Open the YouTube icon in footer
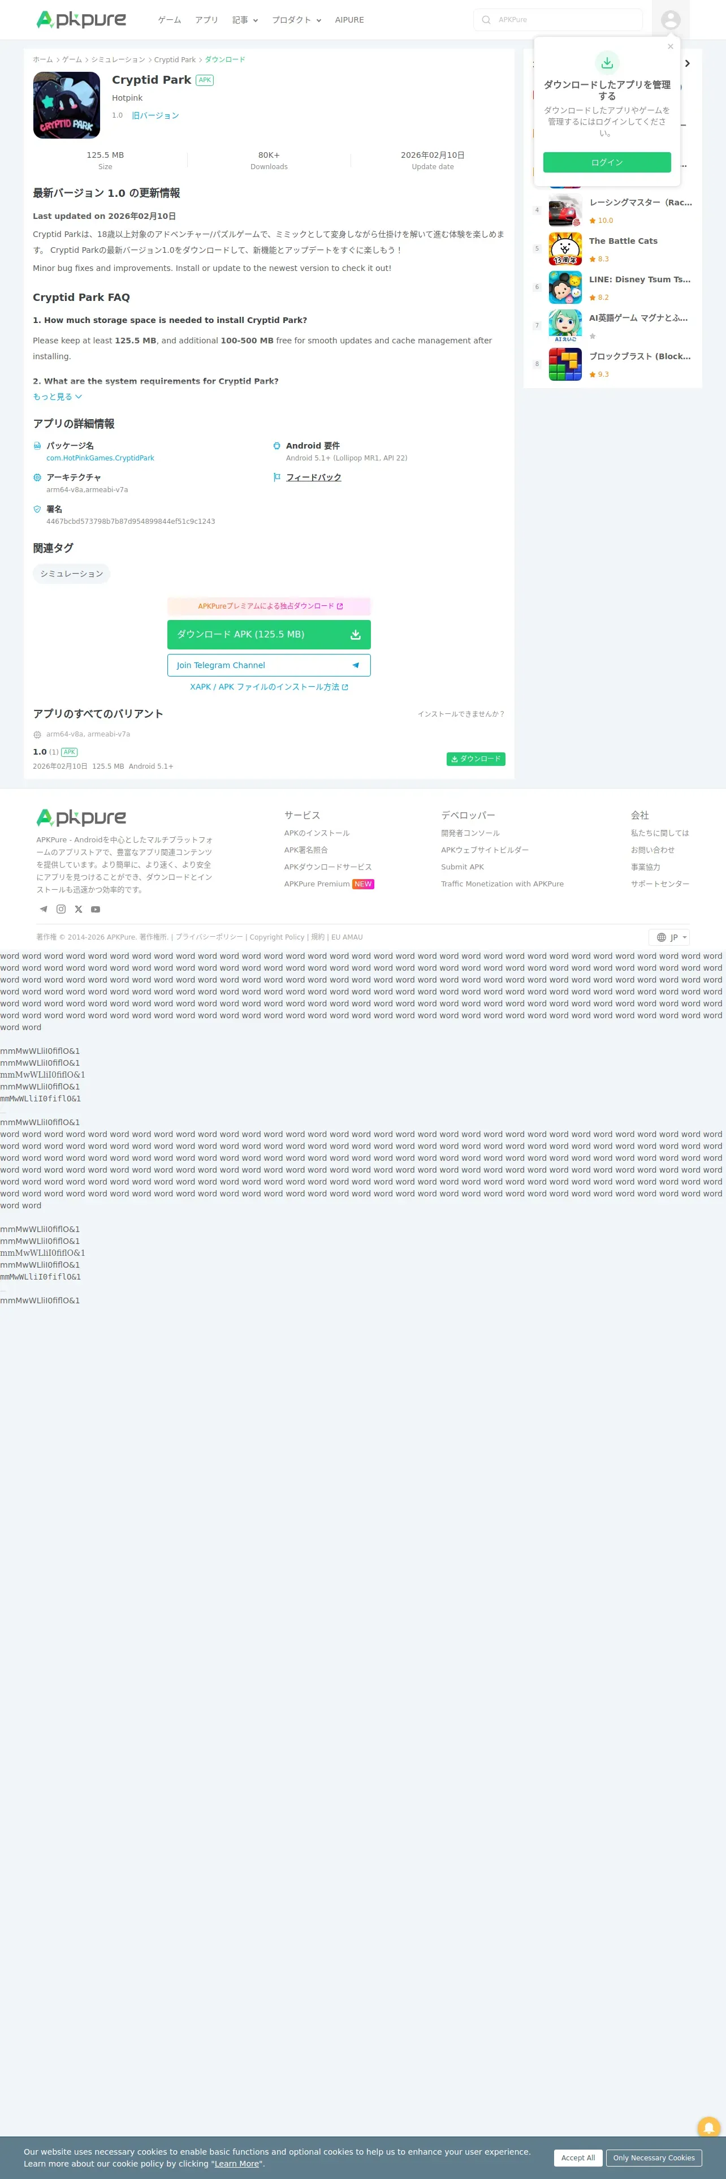The height and width of the screenshot is (2179, 726). [96, 909]
